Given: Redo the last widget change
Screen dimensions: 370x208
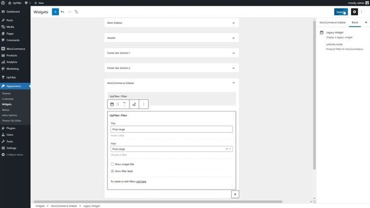Looking at the screenshot, I should 69,12.
